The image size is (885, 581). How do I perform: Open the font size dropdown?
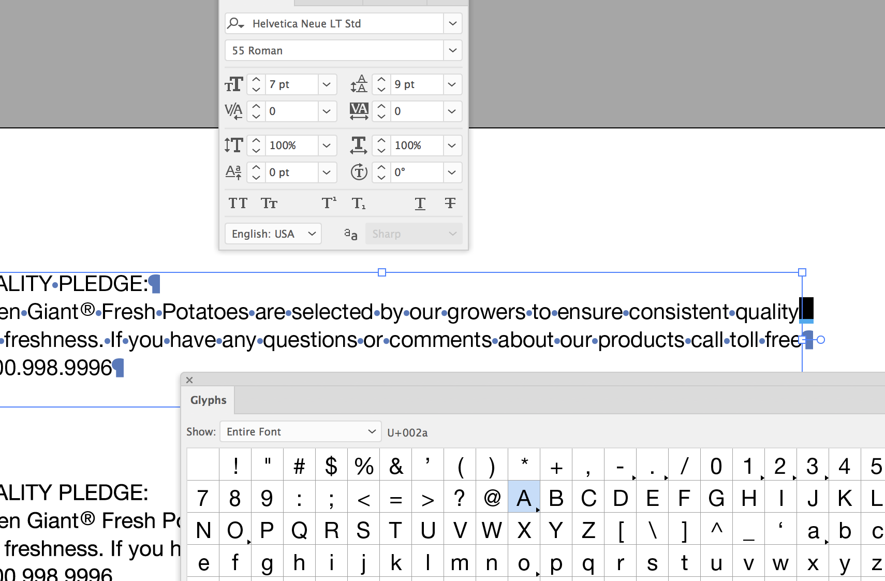(x=327, y=84)
